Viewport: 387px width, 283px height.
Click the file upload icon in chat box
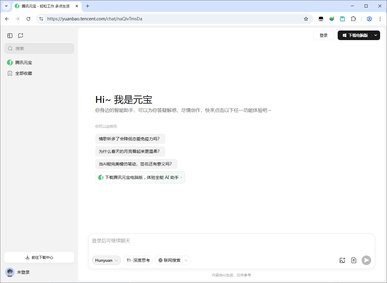[354, 260]
